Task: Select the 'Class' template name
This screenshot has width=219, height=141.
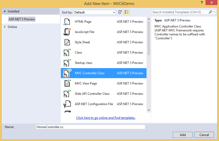Action: pyautogui.click(x=78, y=53)
